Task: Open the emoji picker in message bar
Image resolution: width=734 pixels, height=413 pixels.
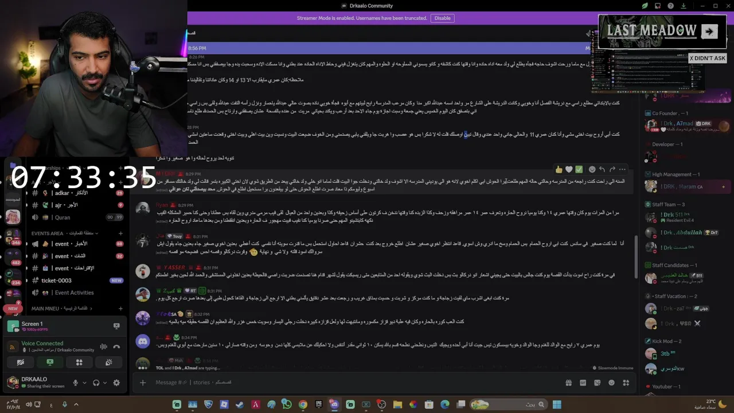Action: pos(611,383)
